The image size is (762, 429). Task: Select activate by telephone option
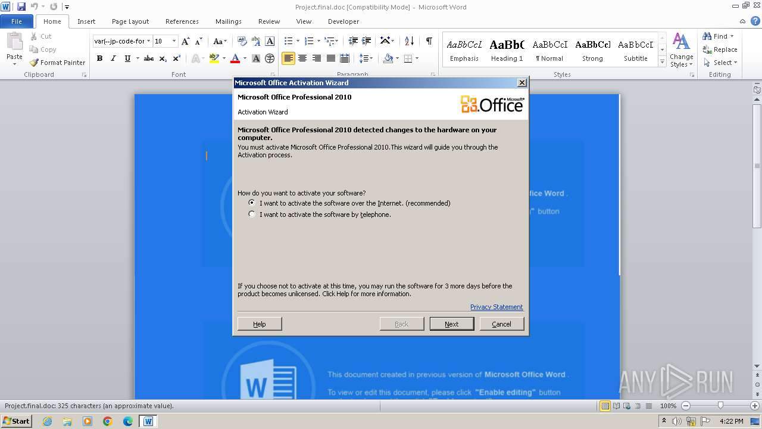[252, 214]
